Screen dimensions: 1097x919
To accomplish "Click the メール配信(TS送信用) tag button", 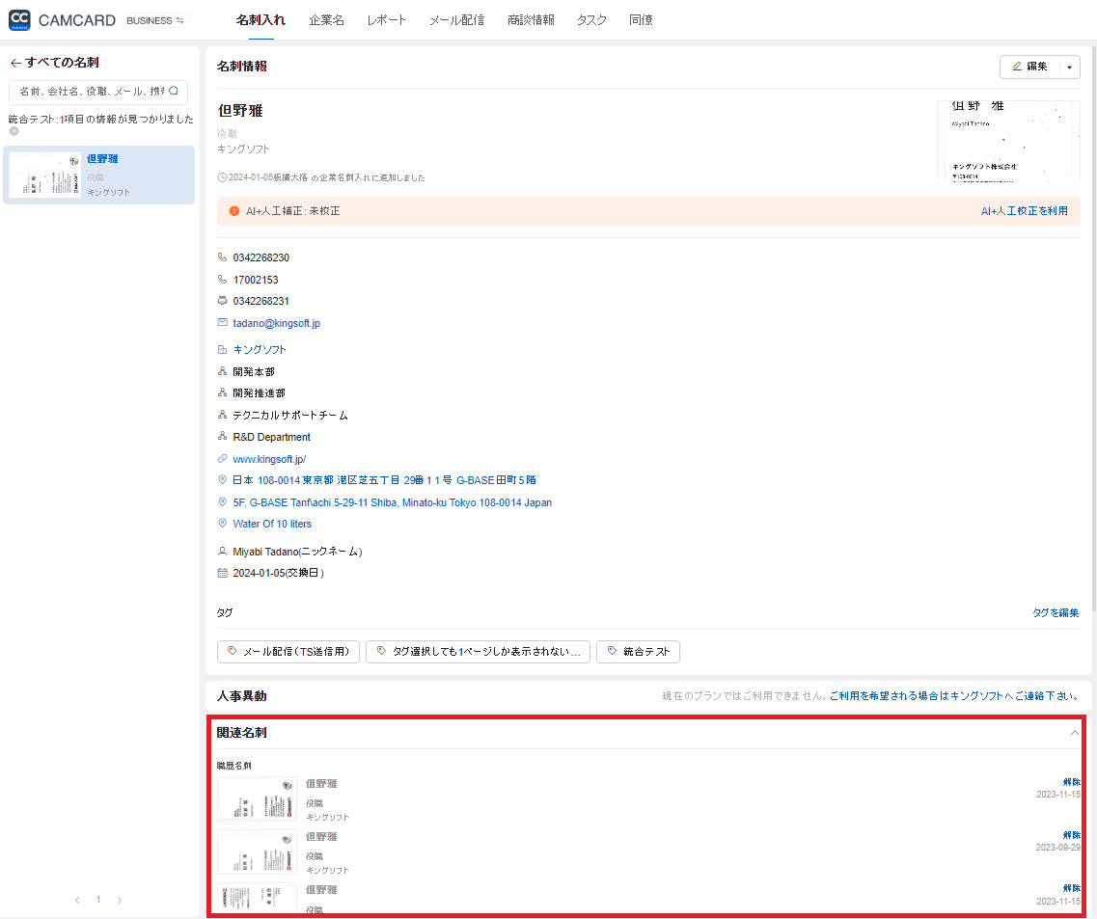I will tap(288, 652).
